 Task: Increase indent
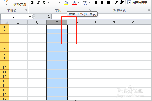pos(122,2)
